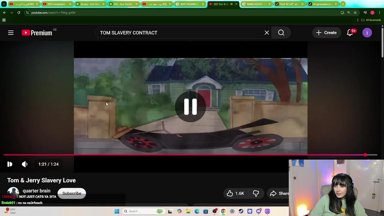Open Chrome media controls icon

pyautogui.click(x=365, y=13)
